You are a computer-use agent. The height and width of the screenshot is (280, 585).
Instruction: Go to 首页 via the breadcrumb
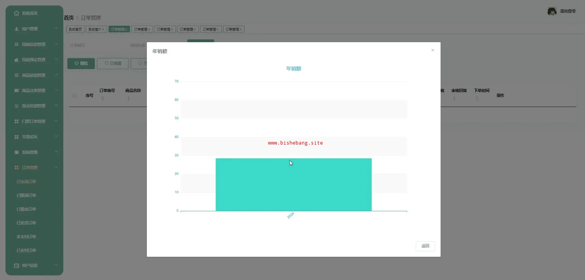click(69, 18)
